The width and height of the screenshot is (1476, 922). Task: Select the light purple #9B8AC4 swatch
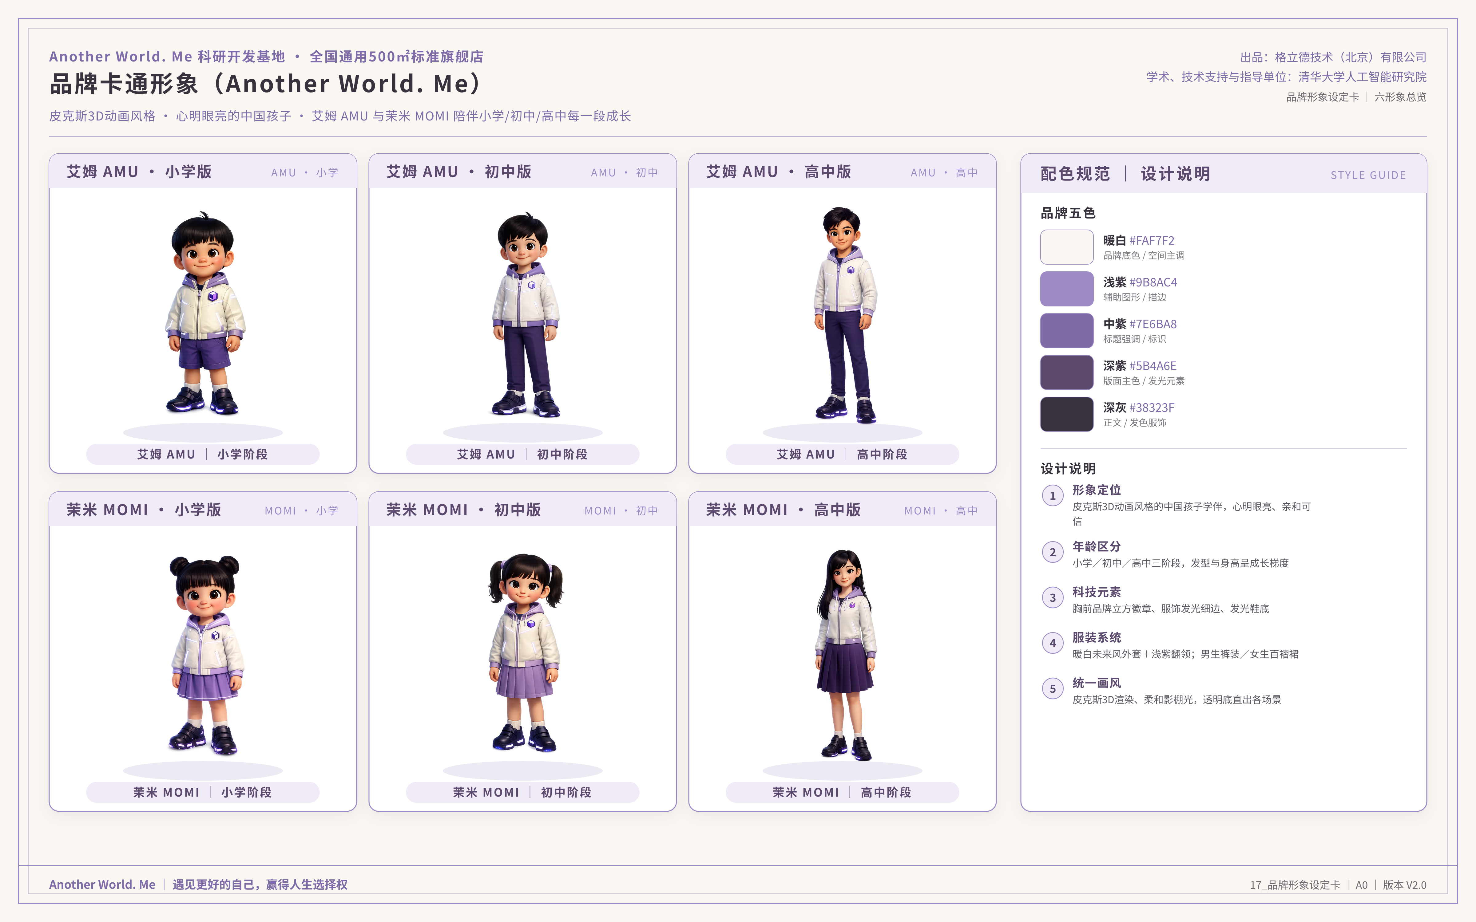click(1066, 288)
